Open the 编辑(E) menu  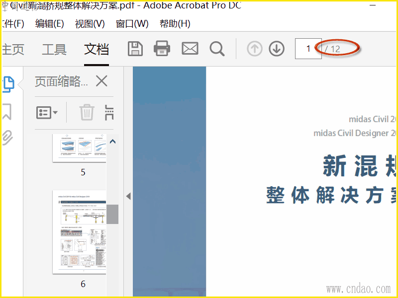tap(49, 24)
